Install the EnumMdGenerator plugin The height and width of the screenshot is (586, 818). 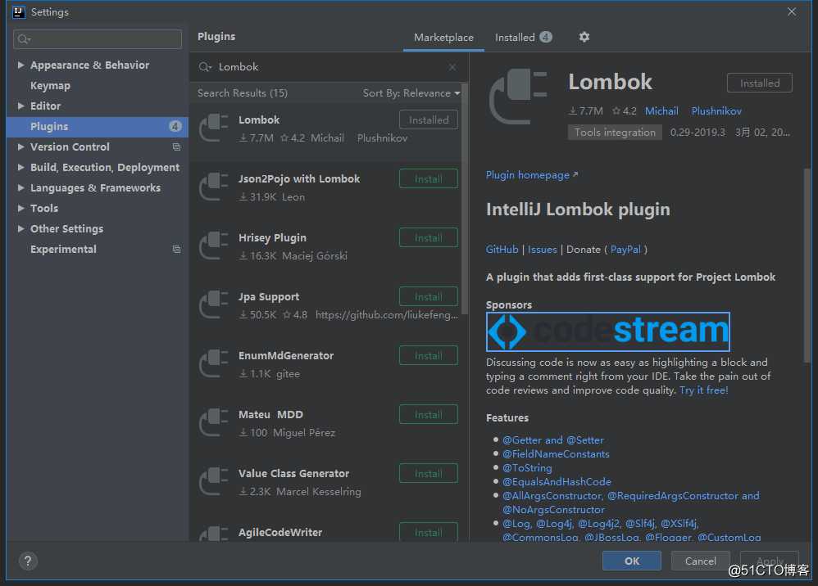click(429, 356)
